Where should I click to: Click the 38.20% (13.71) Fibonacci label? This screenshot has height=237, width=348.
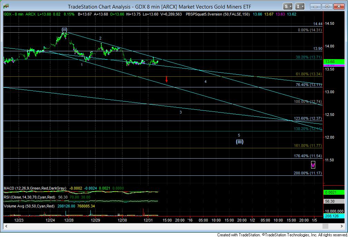point(309,57)
